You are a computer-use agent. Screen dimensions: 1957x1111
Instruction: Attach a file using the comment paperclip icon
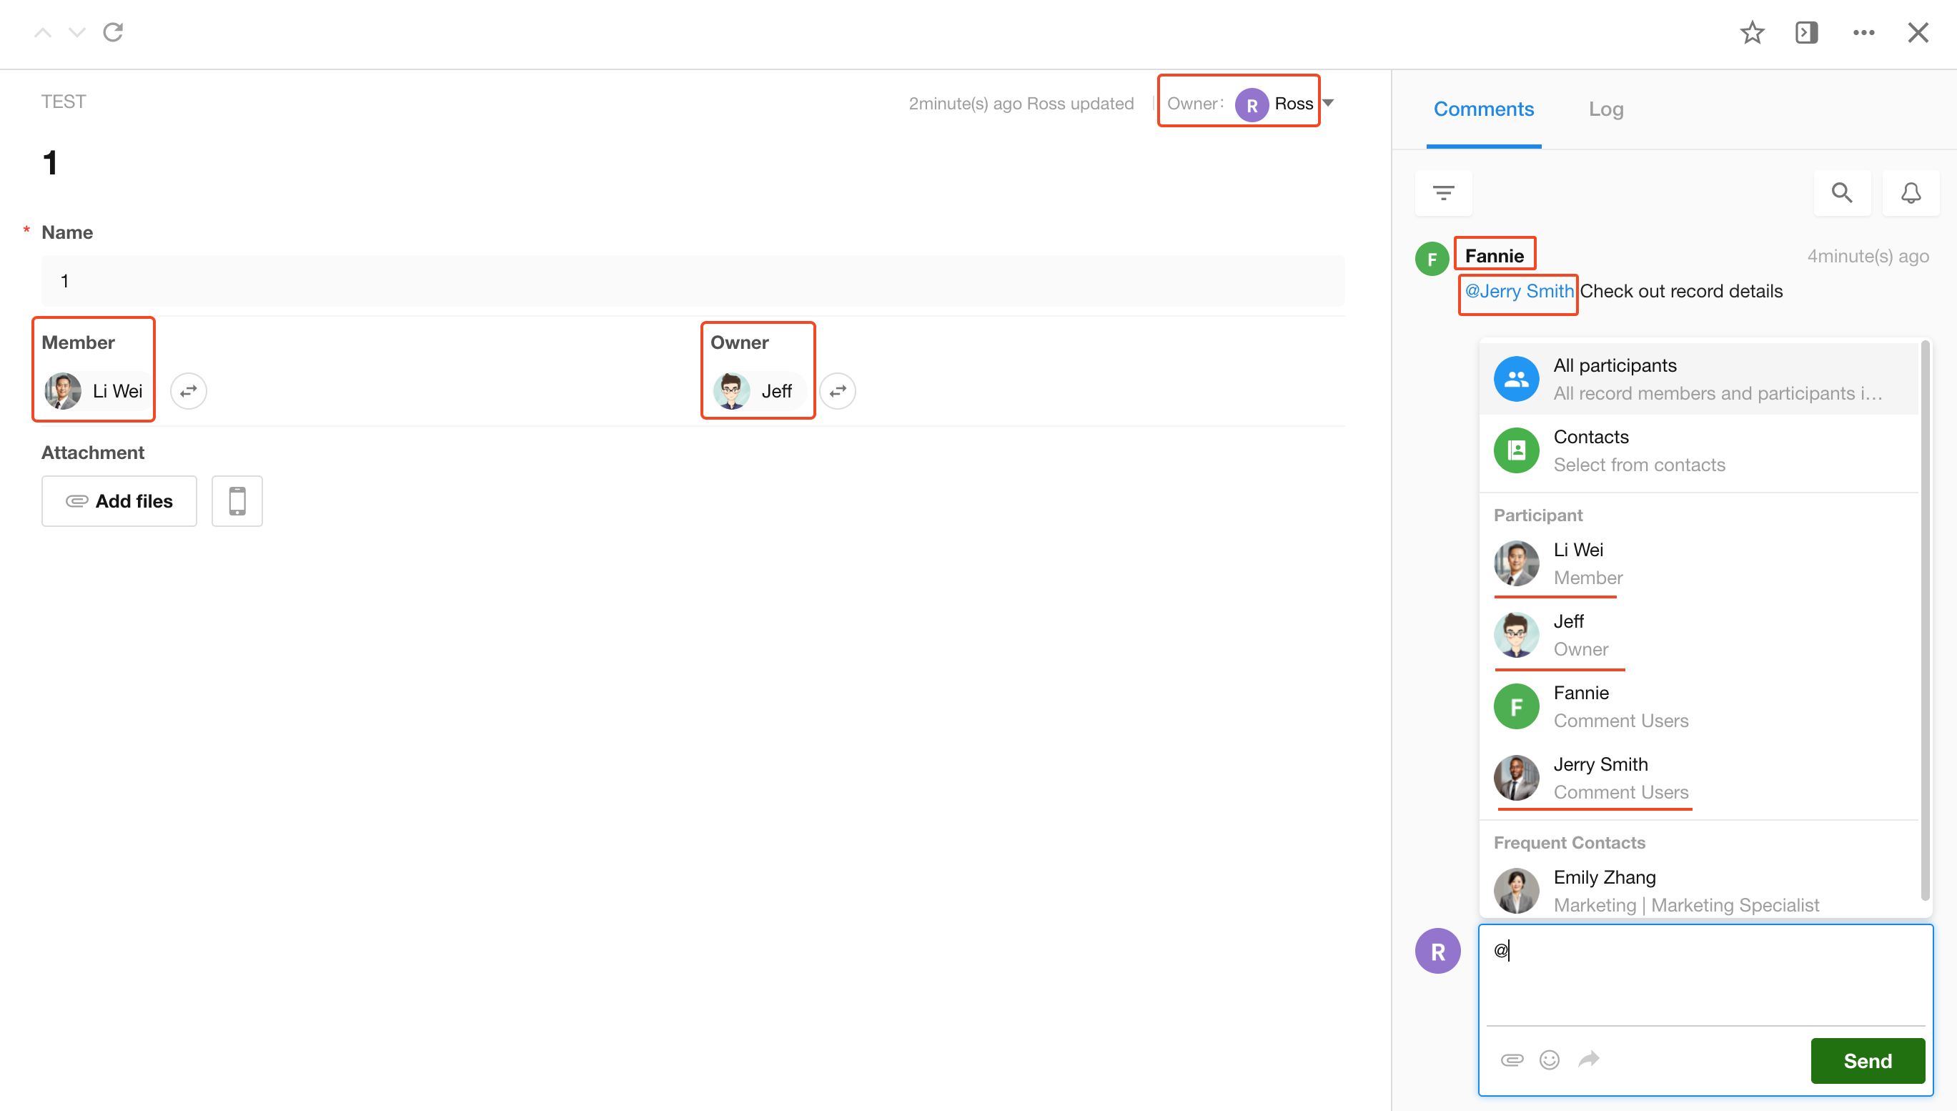(x=1512, y=1059)
